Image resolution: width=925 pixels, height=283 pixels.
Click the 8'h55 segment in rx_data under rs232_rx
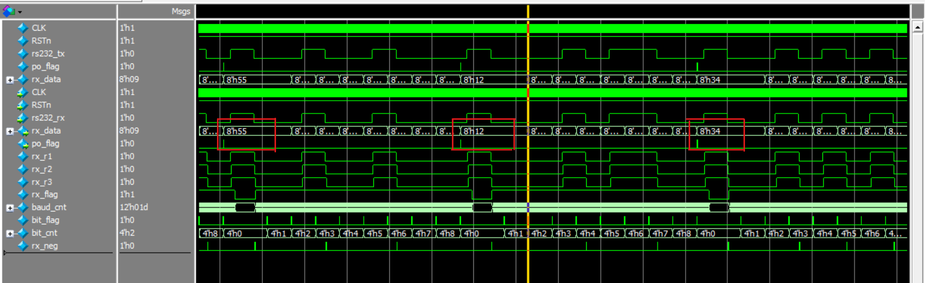[x=257, y=131]
